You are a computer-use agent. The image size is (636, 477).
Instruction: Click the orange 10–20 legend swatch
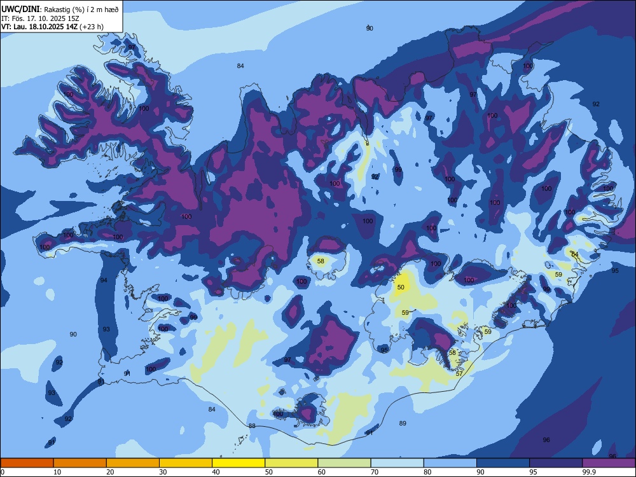pos(80,463)
